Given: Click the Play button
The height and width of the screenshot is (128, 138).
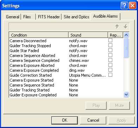Looking at the screenshot, I should [x=96, y=105].
